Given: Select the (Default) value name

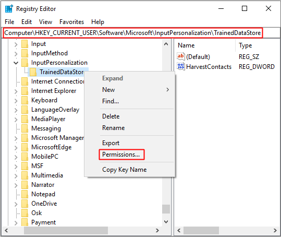Looking at the screenshot, I should coord(198,57).
